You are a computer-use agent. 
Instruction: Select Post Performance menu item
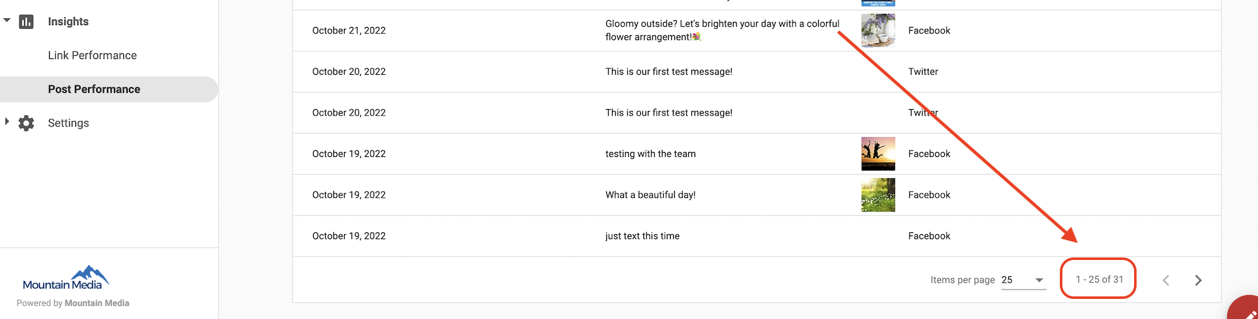109,89
